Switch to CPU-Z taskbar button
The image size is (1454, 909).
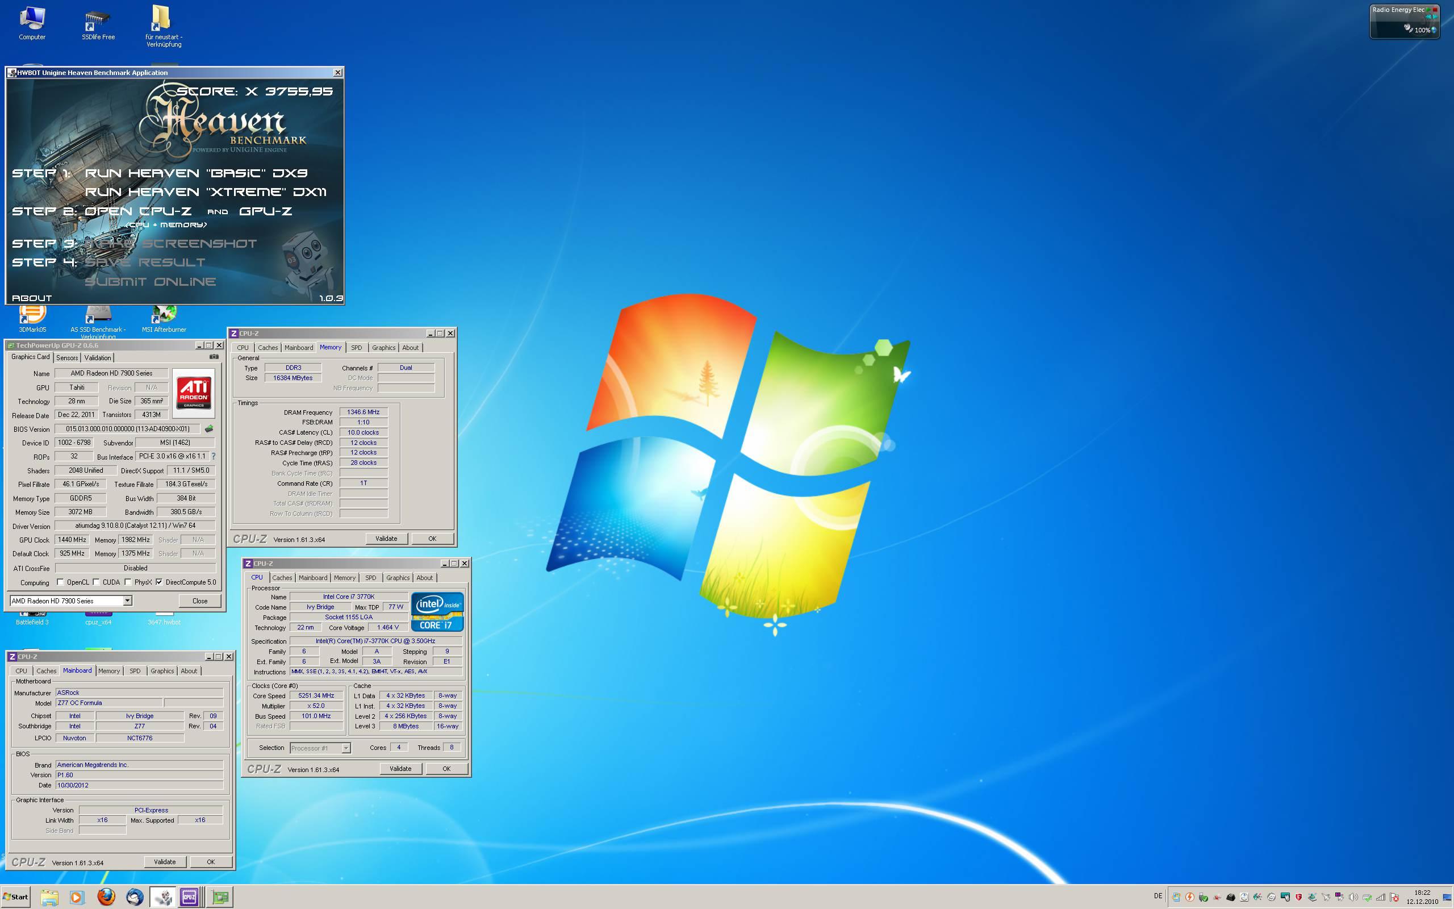[190, 897]
